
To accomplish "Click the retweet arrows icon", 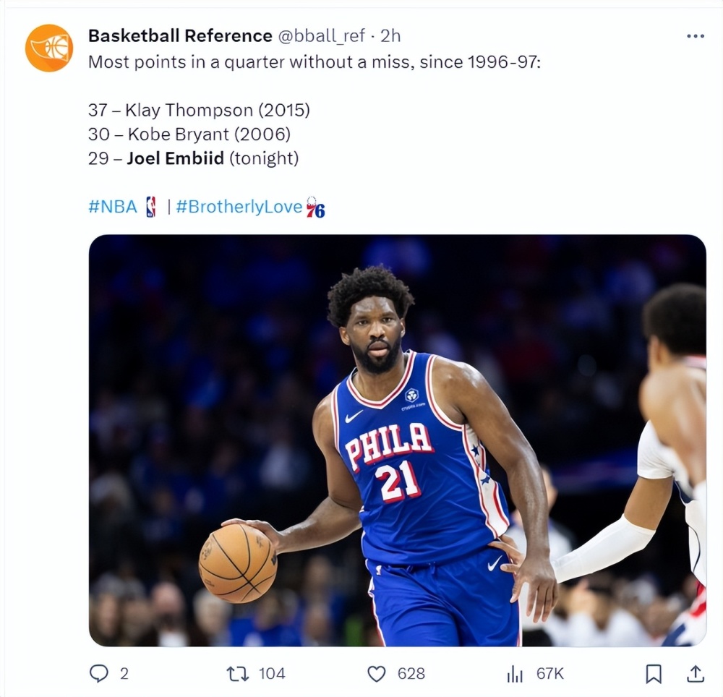I will (238, 674).
